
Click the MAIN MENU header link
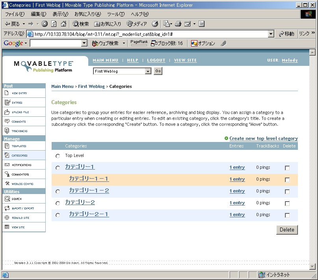click(106, 60)
